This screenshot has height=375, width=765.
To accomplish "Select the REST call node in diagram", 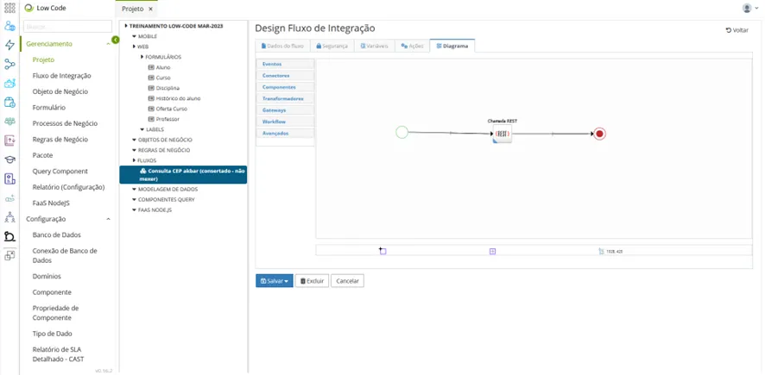I will coord(503,134).
